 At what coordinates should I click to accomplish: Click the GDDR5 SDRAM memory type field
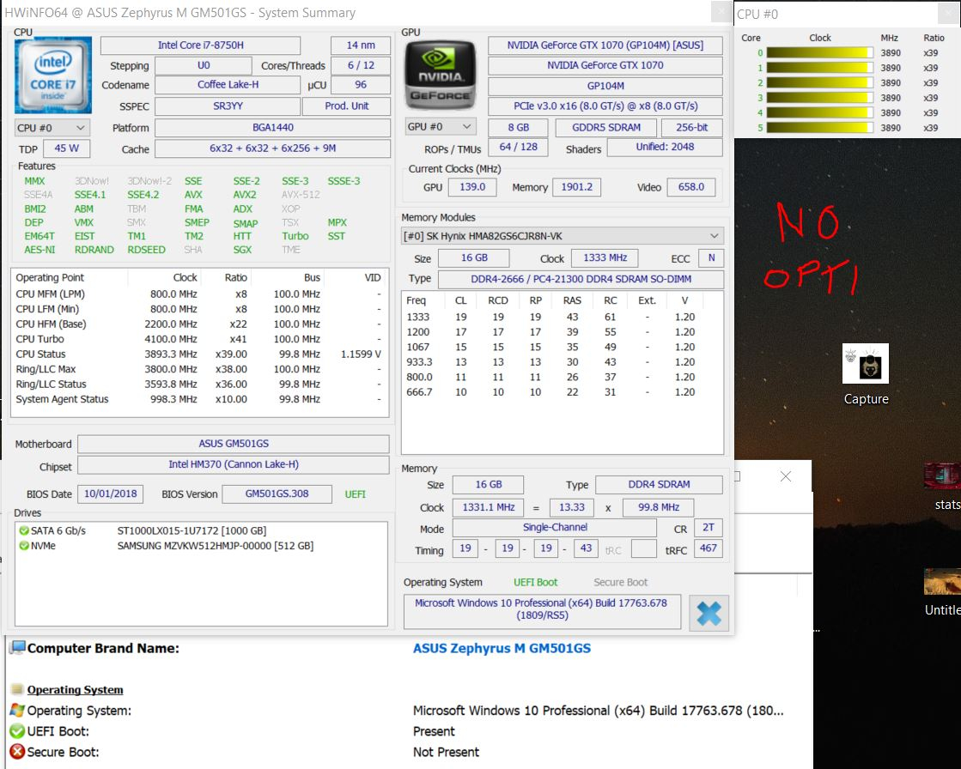point(605,127)
